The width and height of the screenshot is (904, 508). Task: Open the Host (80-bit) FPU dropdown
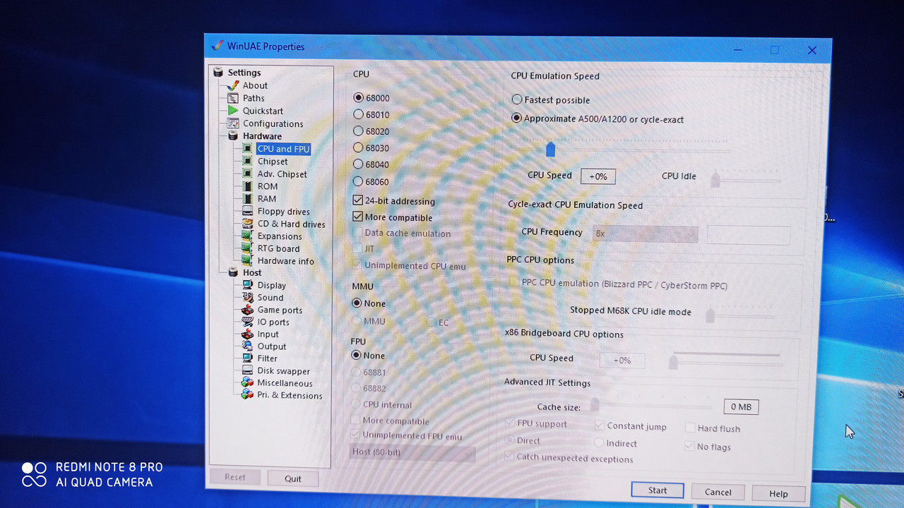click(412, 452)
